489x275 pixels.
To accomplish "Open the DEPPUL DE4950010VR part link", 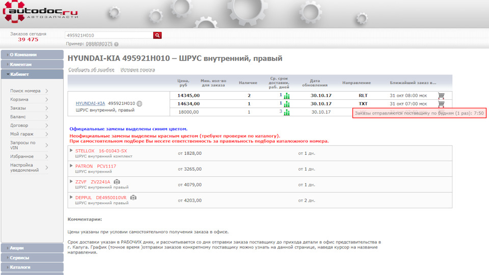I will (x=101, y=198).
